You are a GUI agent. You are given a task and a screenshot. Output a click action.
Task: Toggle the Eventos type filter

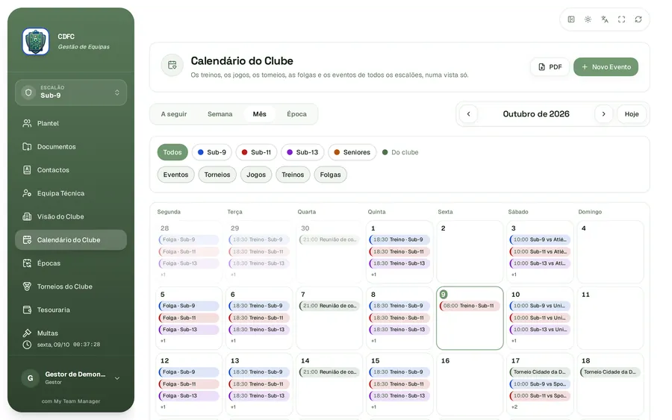175,175
